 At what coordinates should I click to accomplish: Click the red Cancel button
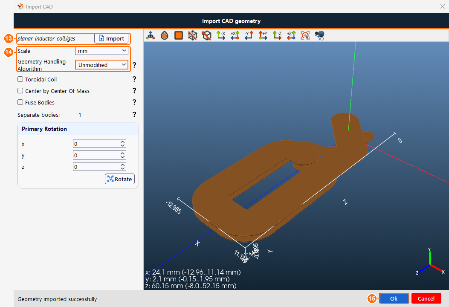[426, 298]
